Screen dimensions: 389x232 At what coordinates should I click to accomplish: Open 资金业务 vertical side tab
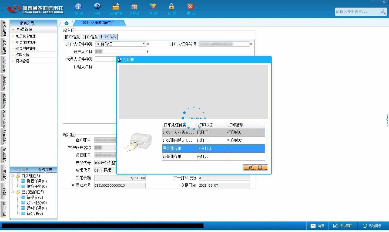coord(4,155)
